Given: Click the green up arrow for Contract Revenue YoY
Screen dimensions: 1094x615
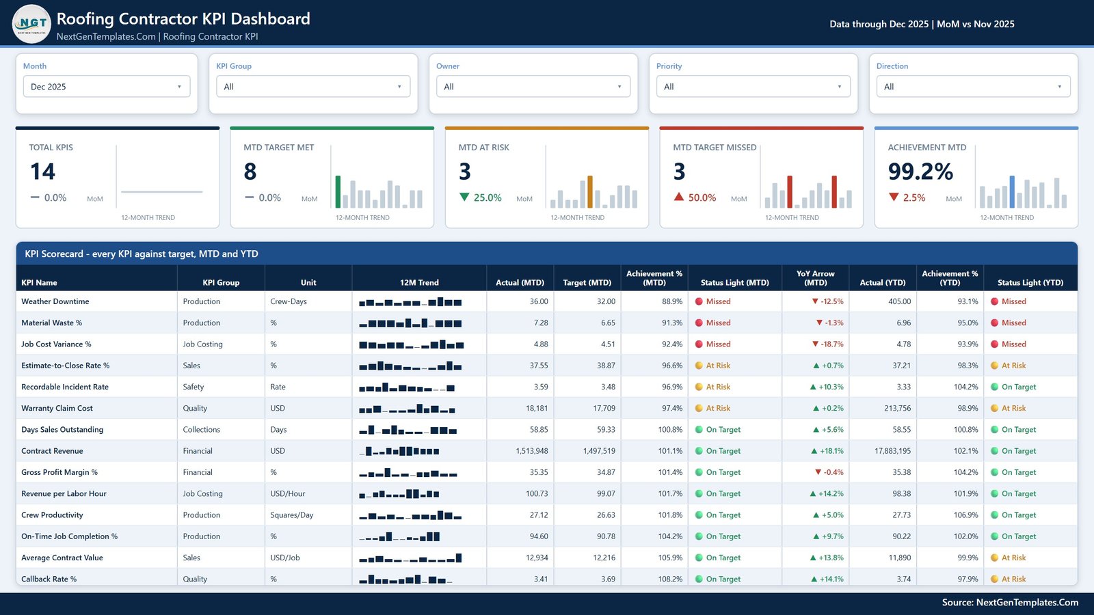Looking at the screenshot, I should pos(814,451).
